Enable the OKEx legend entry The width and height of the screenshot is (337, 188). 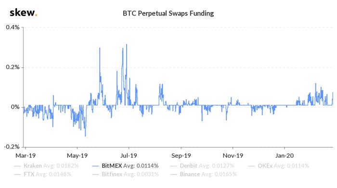point(279,166)
